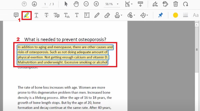Zoom out with the minus icon

click(86, 4)
